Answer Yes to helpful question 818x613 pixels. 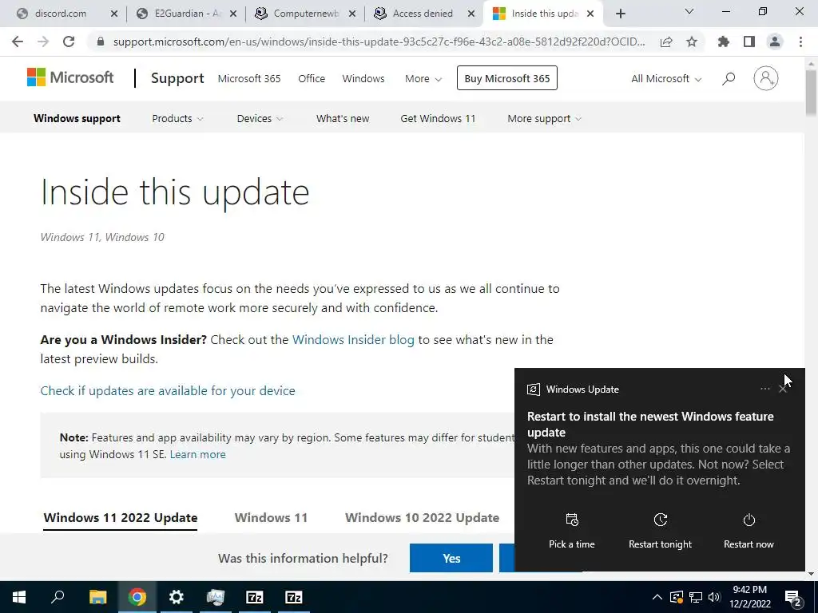pyautogui.click(x=451, y=558)
